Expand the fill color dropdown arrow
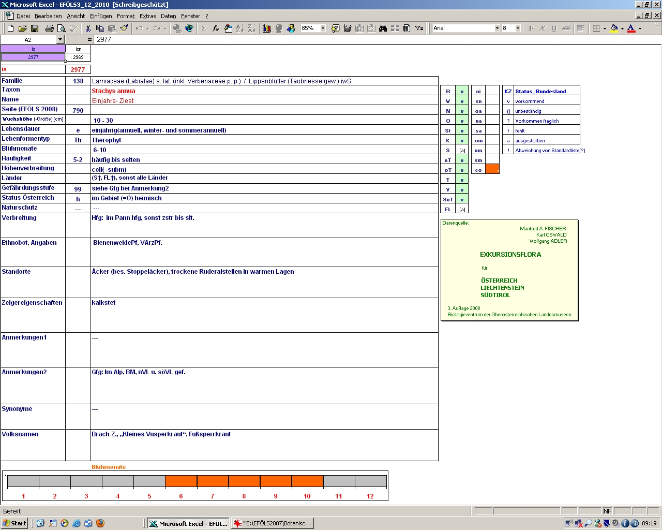Image resolution: width=662 pixels, height=530 pixels. click(622, 28)
